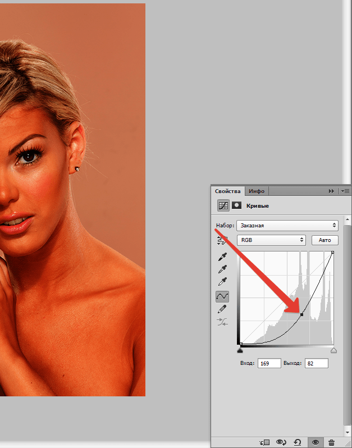Open the Properties panel flyout menu
The height and width of the screenshot is (448, 352).
(345, 191)
